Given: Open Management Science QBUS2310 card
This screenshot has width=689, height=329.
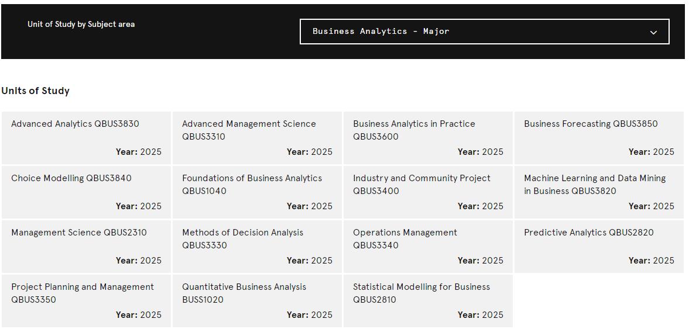Looking at the screenshot, I should (86, 247).
